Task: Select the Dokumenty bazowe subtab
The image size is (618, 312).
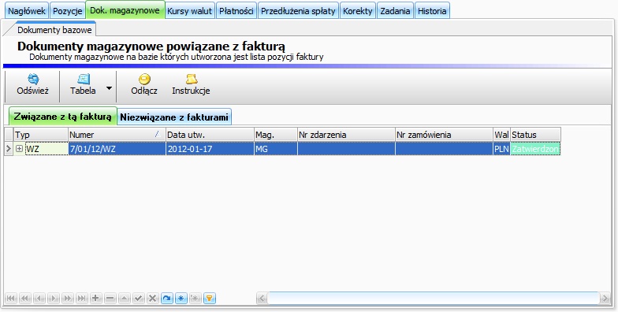Action: [54, 30]
